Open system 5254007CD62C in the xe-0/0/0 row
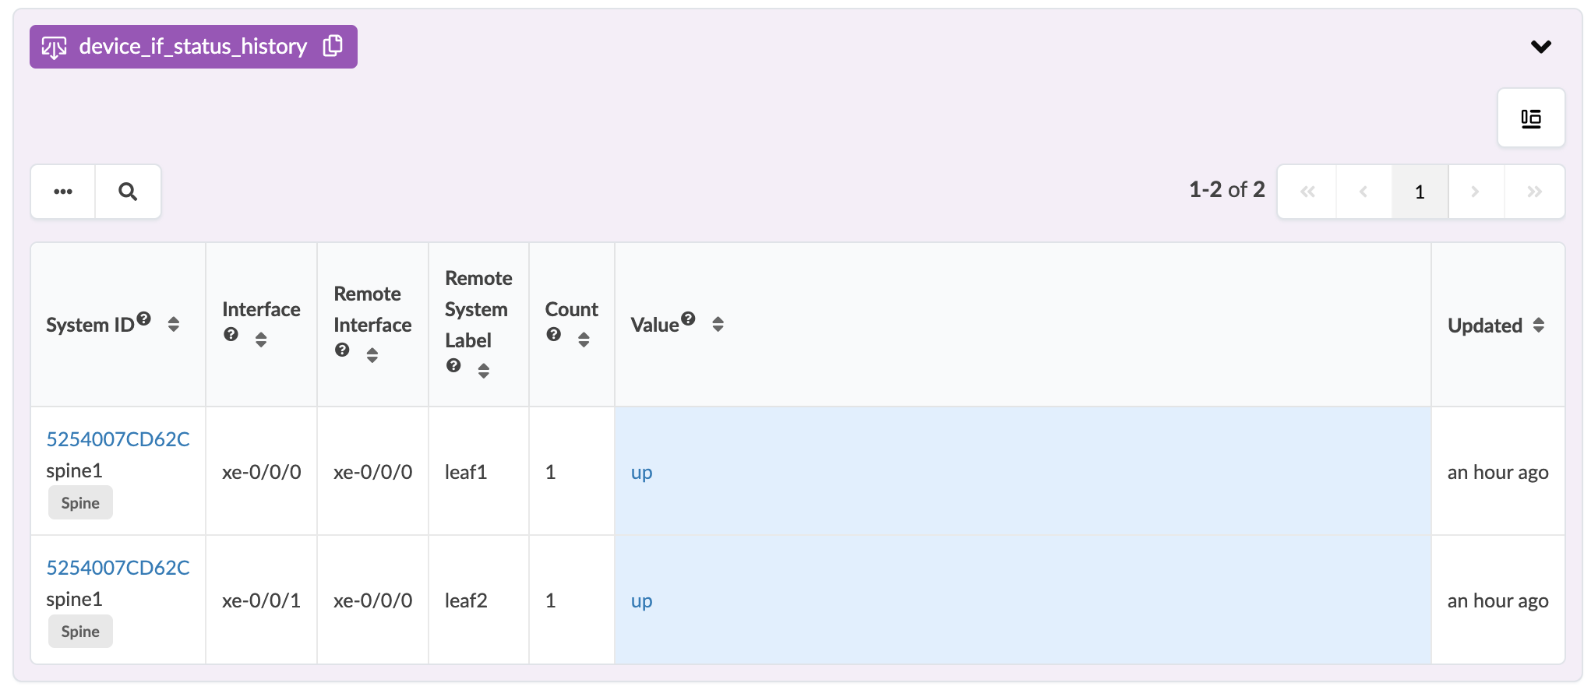 coord(118,439)
